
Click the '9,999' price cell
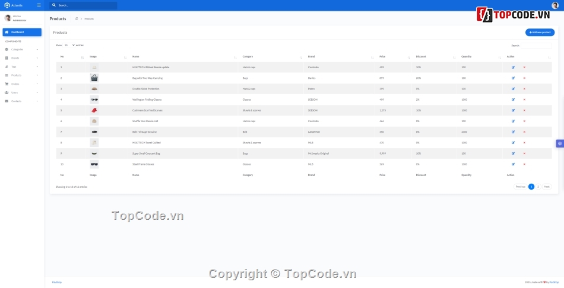tap(383, 153)
